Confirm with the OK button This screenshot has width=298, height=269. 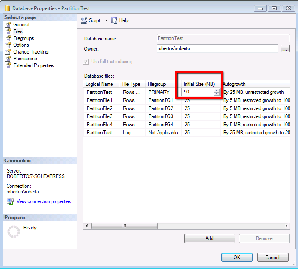point(237,258)
